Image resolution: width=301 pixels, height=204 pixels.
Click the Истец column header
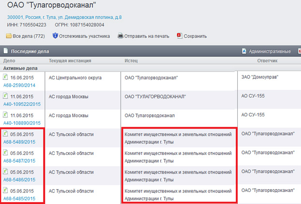point(131,61)
